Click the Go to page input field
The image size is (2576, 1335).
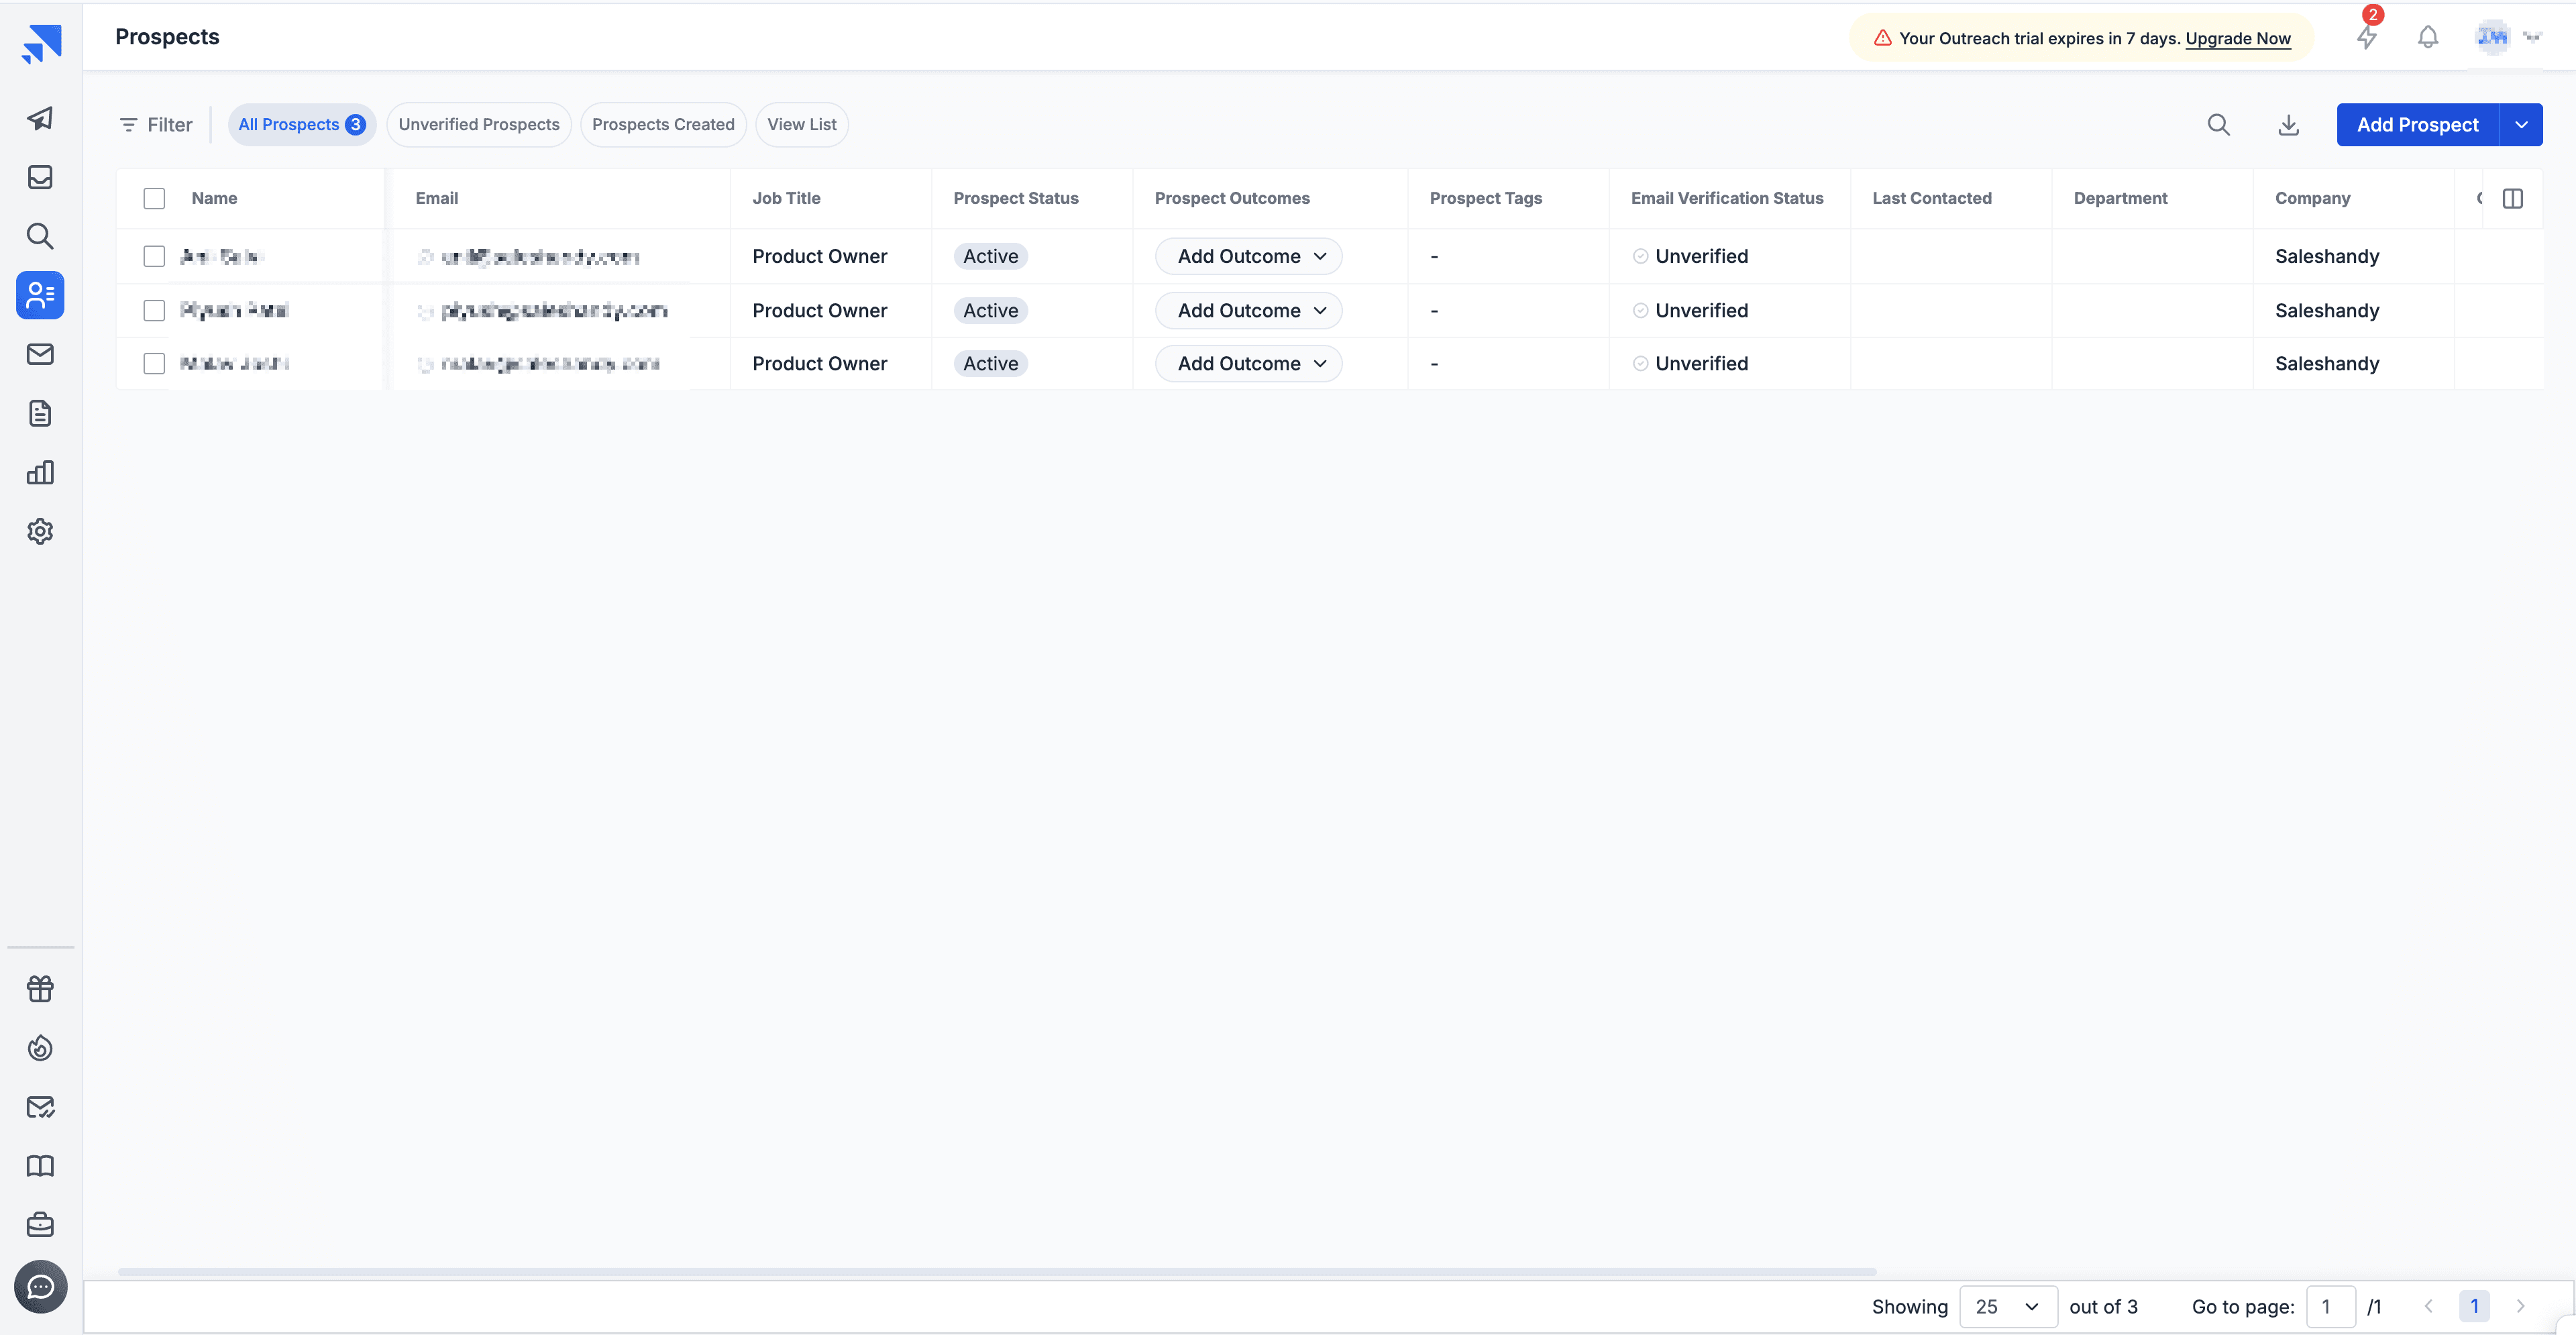pos(2329,1306)
